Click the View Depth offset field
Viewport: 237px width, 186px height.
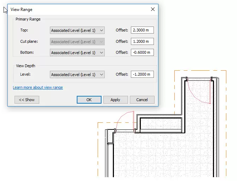(142, 75)
